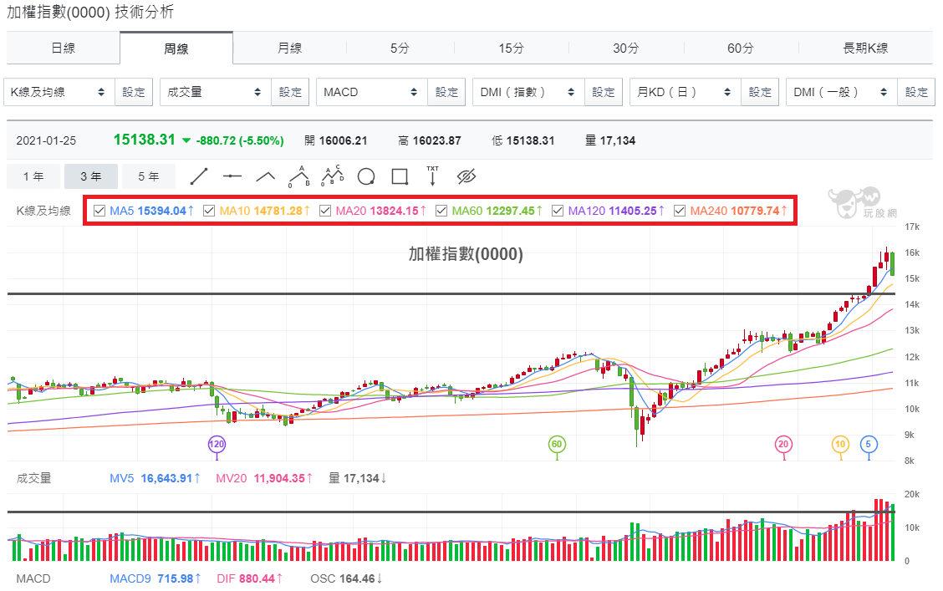
Task: Select the trend line drawing tool
Action: point(199,176)
